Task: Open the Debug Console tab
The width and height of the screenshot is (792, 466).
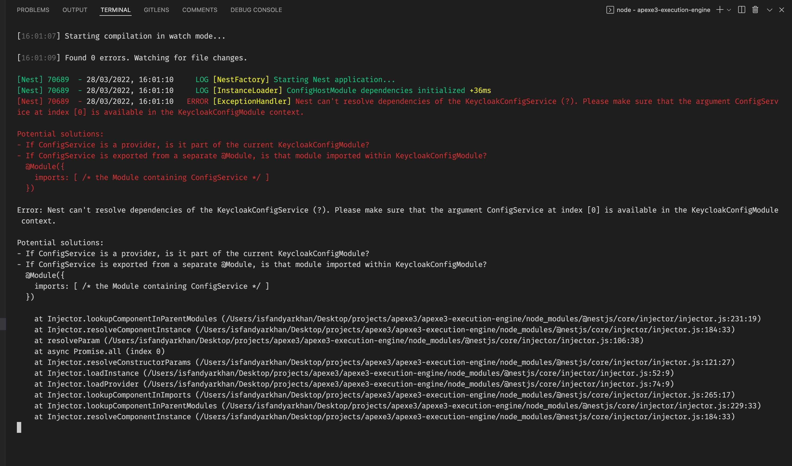Action: tap(256, 10)
